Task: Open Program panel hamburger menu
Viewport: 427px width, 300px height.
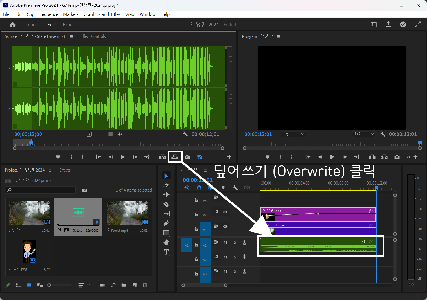Action: 279,36
